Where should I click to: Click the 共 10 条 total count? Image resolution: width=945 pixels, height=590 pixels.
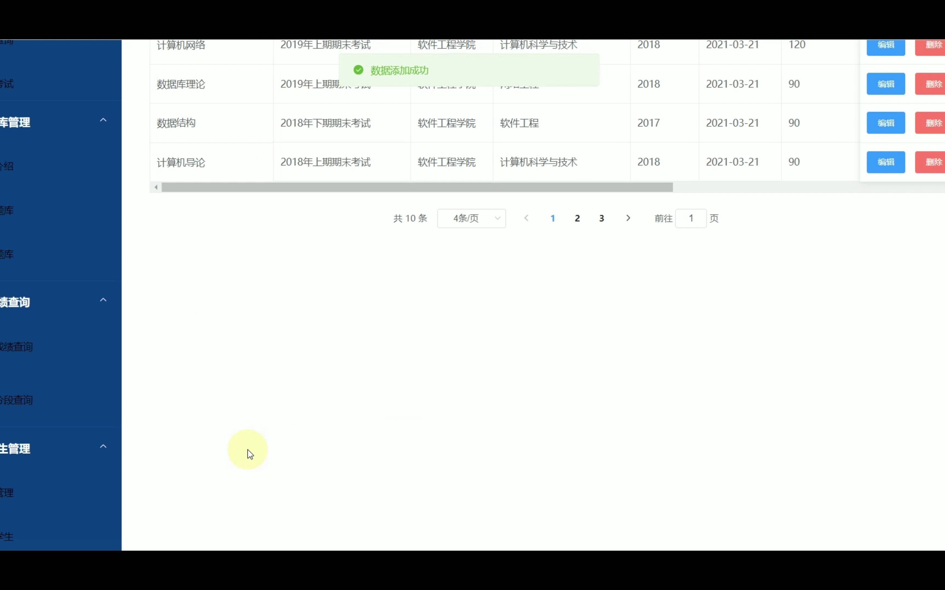point(410,219)
